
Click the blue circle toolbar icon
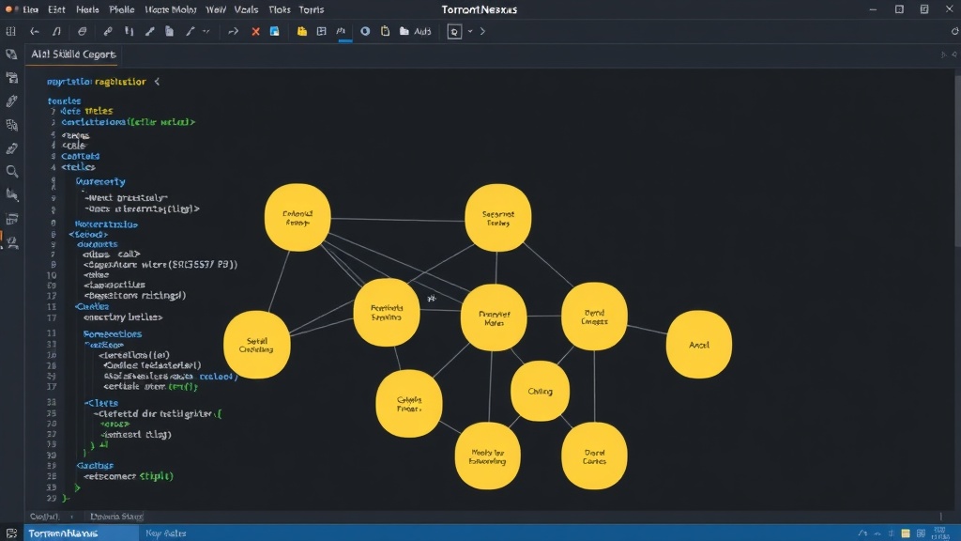click(x=365, y=31)
